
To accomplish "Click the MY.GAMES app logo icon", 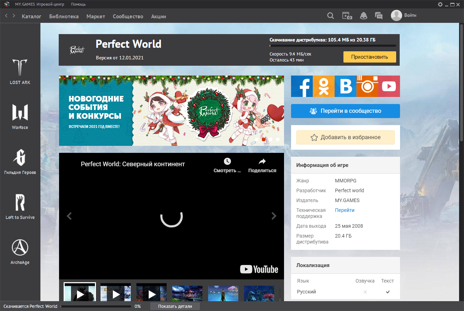I will tap(6, 4).
